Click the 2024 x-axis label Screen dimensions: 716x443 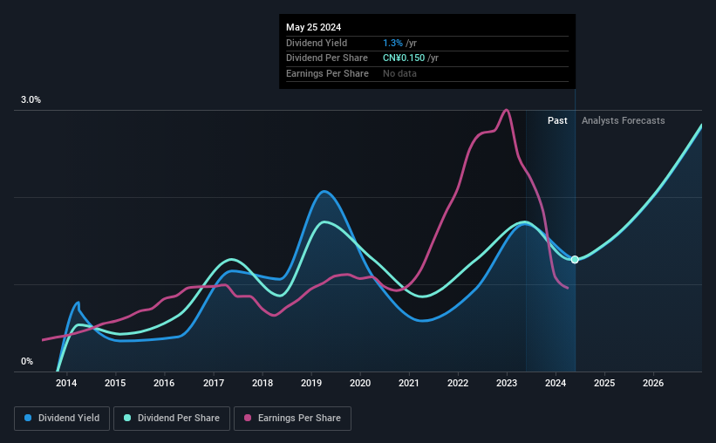[556, 383]
